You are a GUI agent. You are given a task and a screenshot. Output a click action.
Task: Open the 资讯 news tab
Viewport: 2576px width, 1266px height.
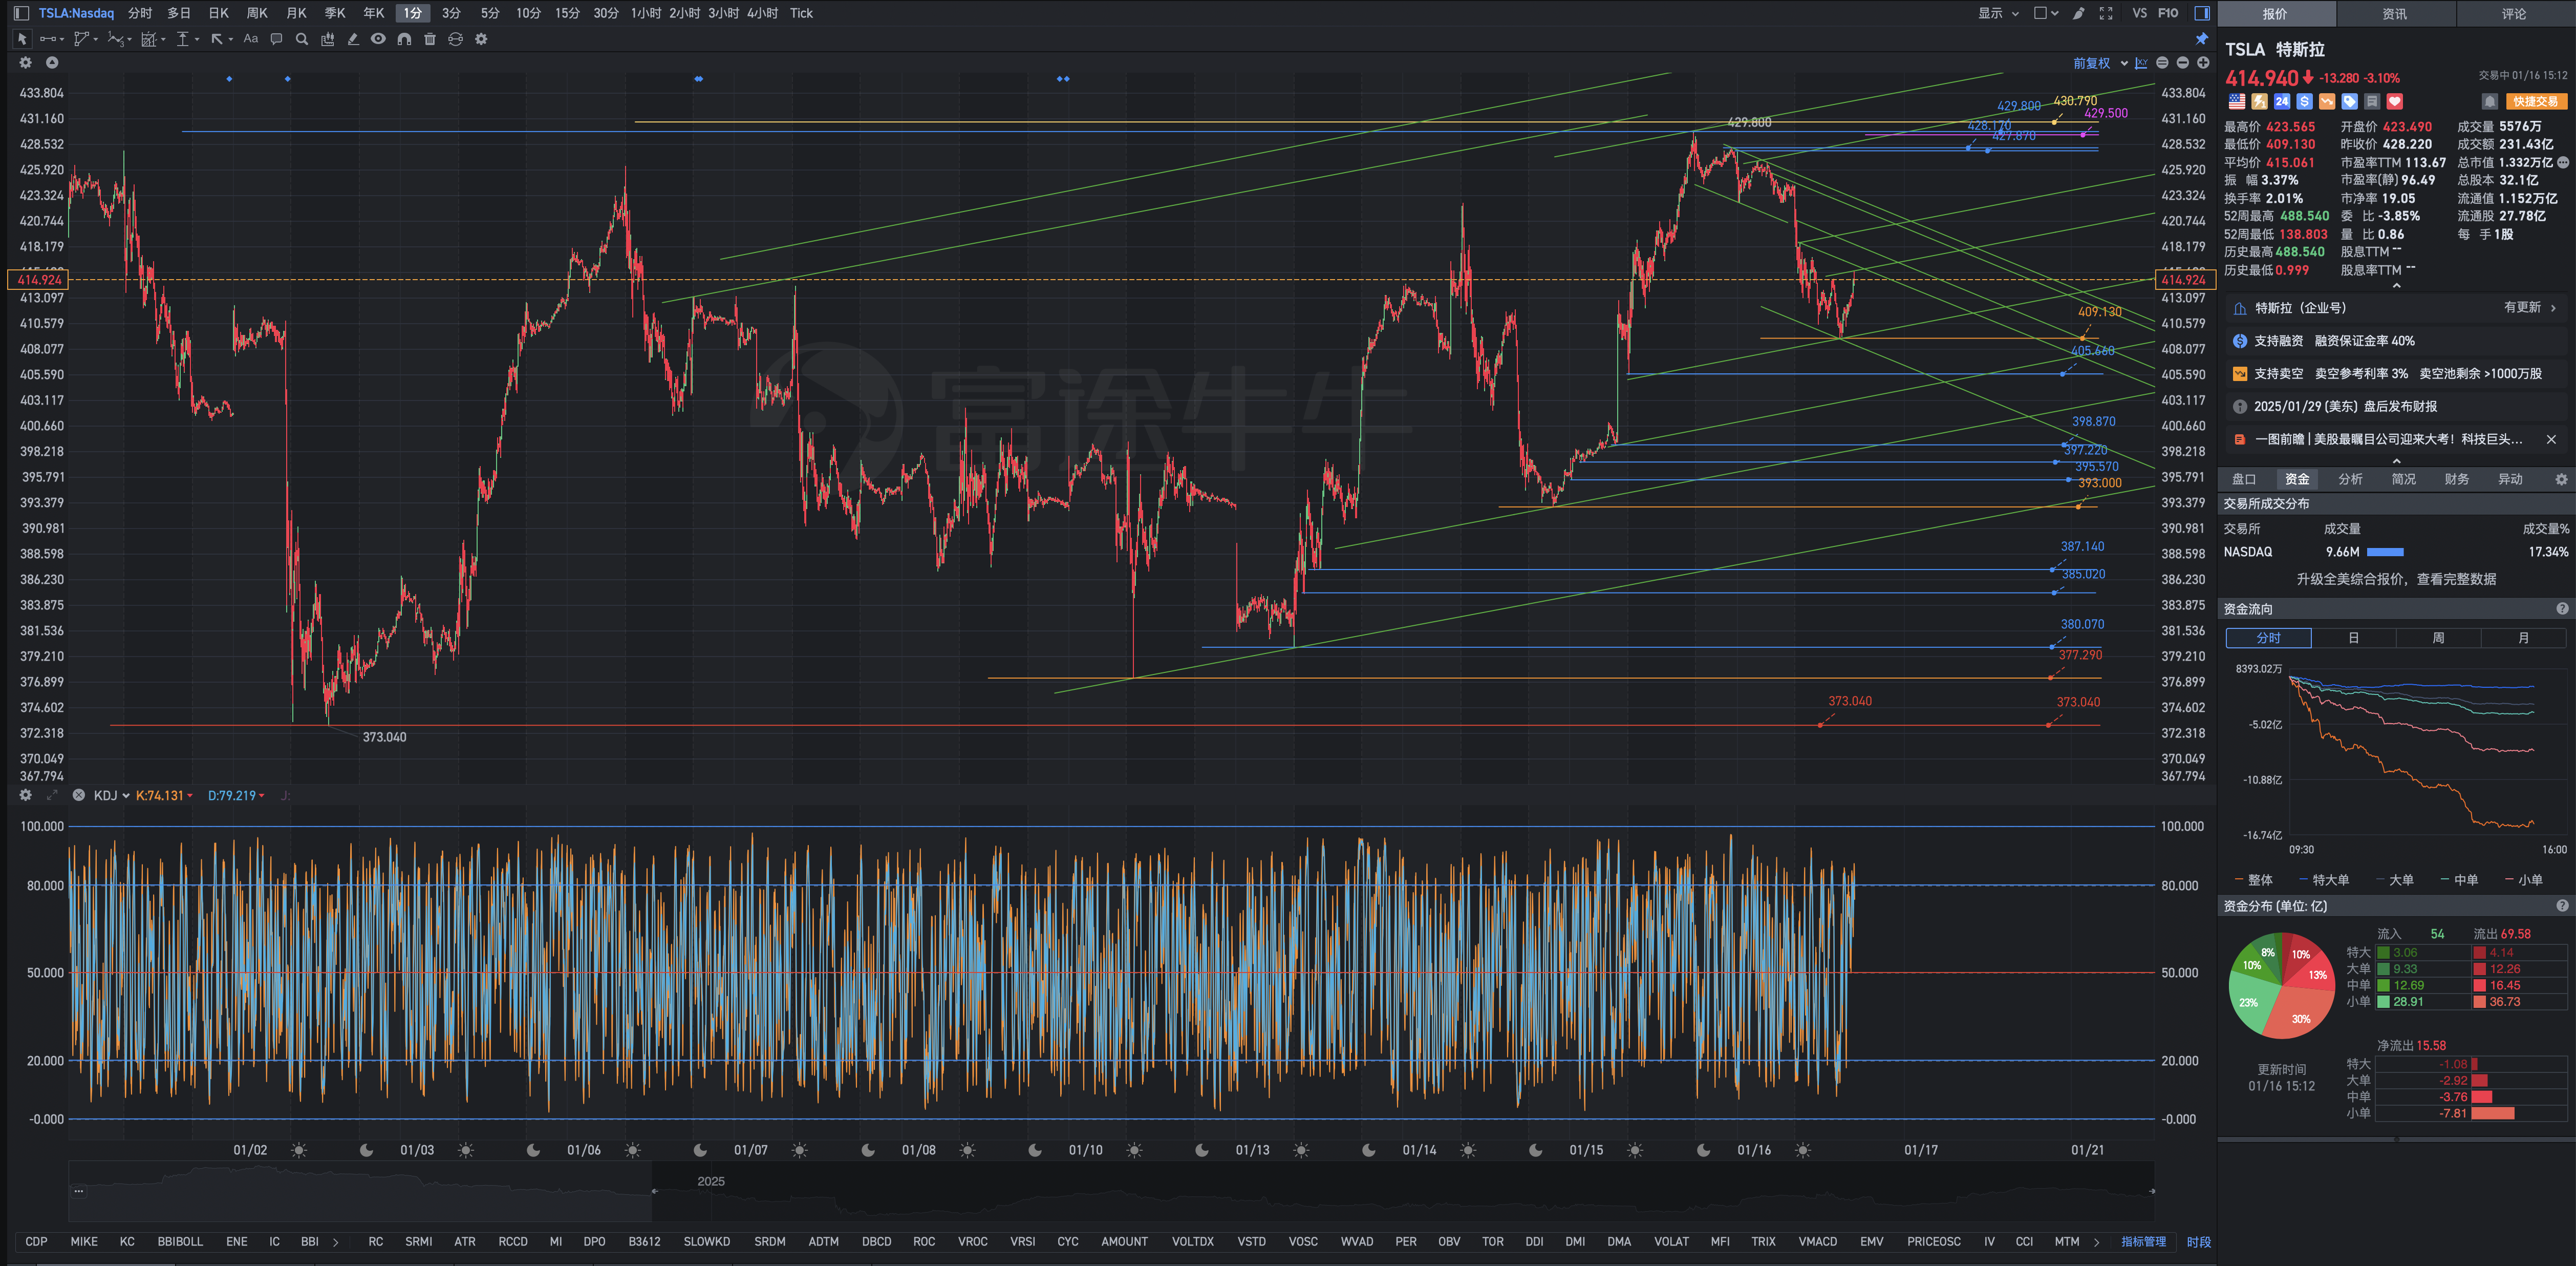pyautogui.click(x=2394, y=14)
